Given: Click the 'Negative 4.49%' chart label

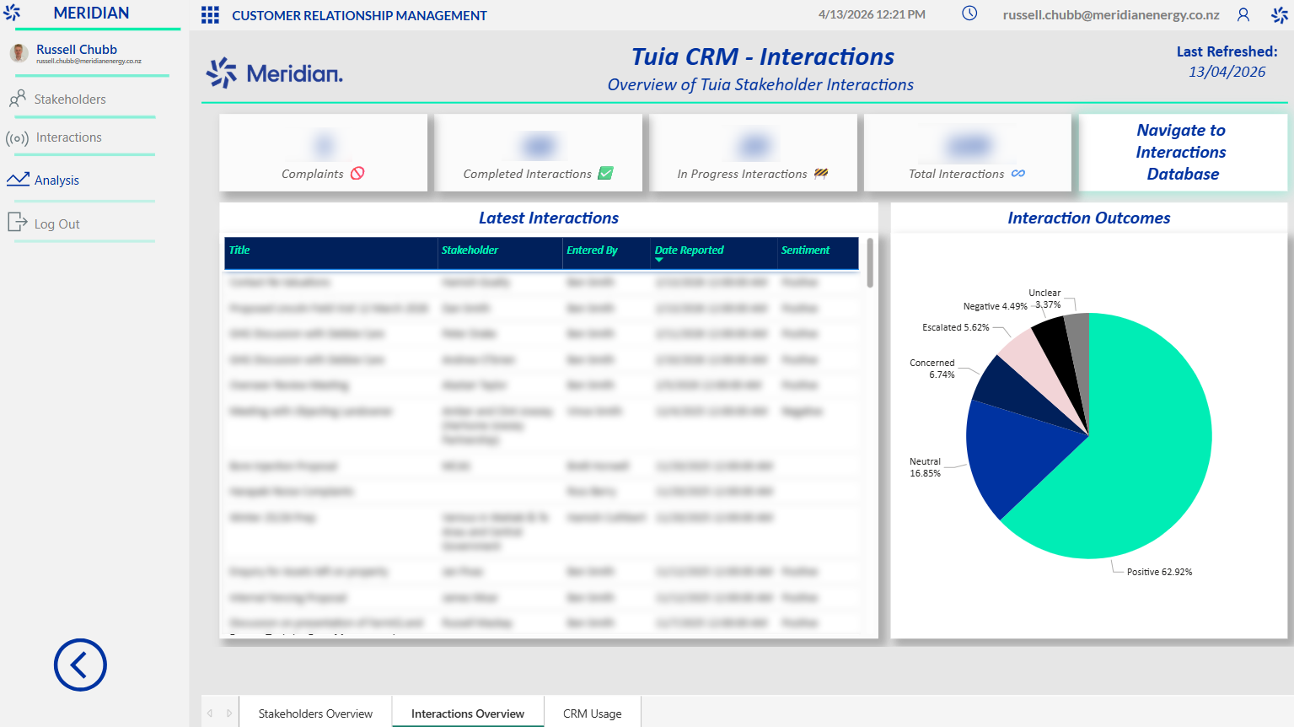Looking at the screenshot, I should pos(995,306).
